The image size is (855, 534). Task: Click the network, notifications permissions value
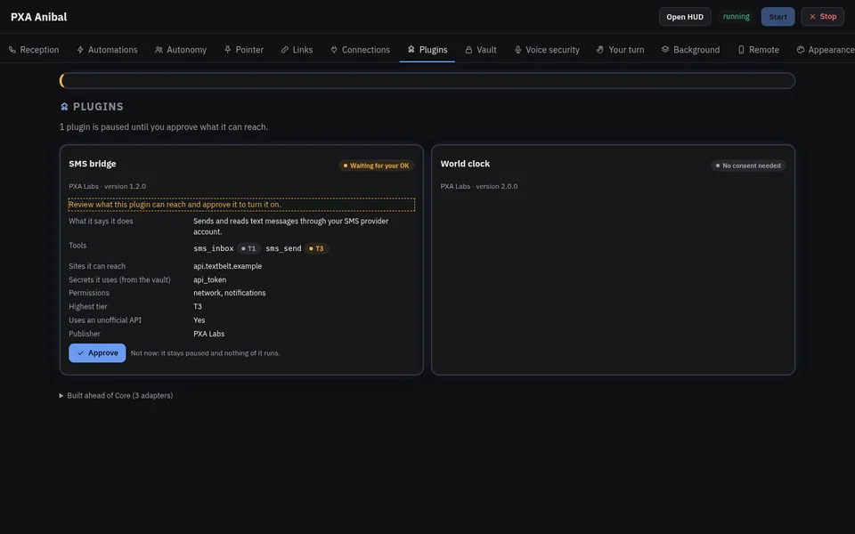[230, 293]
